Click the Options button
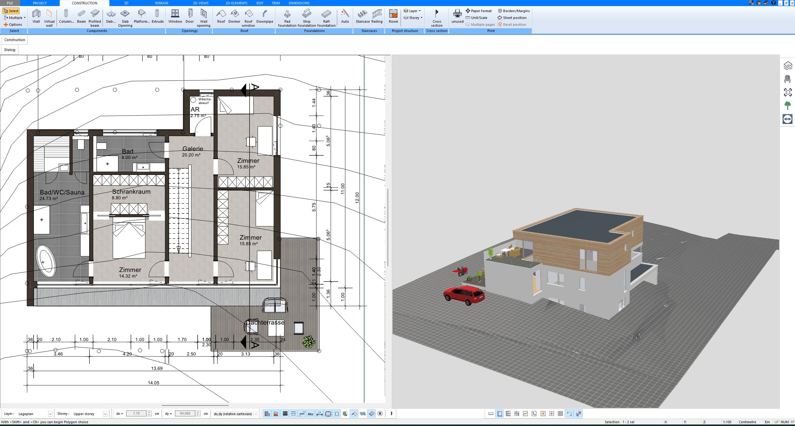 (x=14, y=24)
